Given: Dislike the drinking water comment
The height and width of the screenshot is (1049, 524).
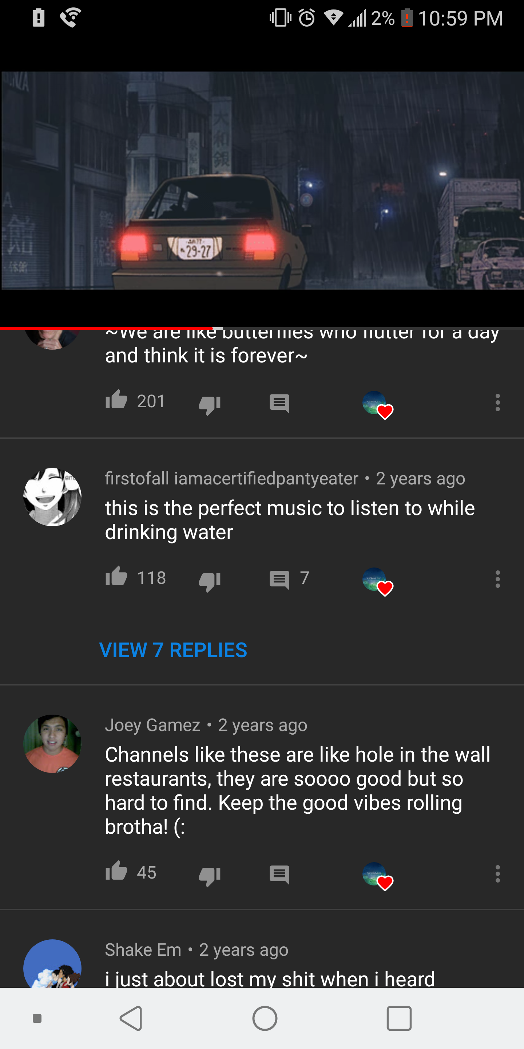Looking at the screenshot, I should [210, 581].
